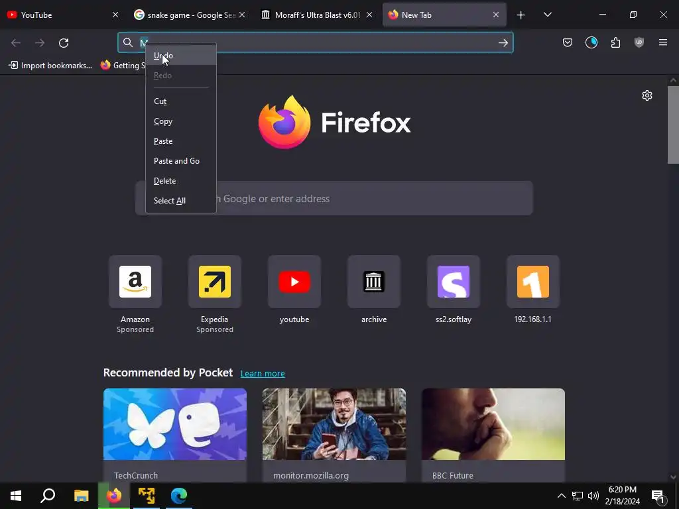Show hidden system tray icons
679x509 pixels.
click(561, 496)
